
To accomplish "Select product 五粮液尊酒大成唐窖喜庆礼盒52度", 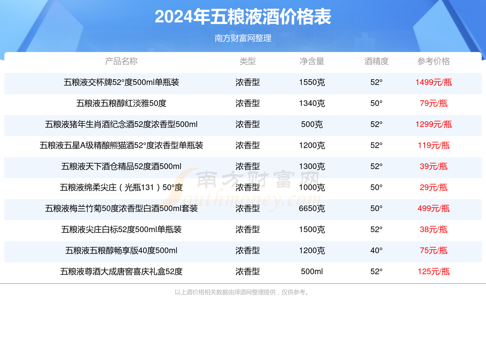I will pos(121,271).
